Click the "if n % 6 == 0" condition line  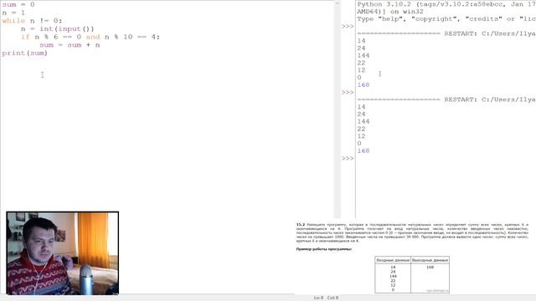tap(90, 37)
